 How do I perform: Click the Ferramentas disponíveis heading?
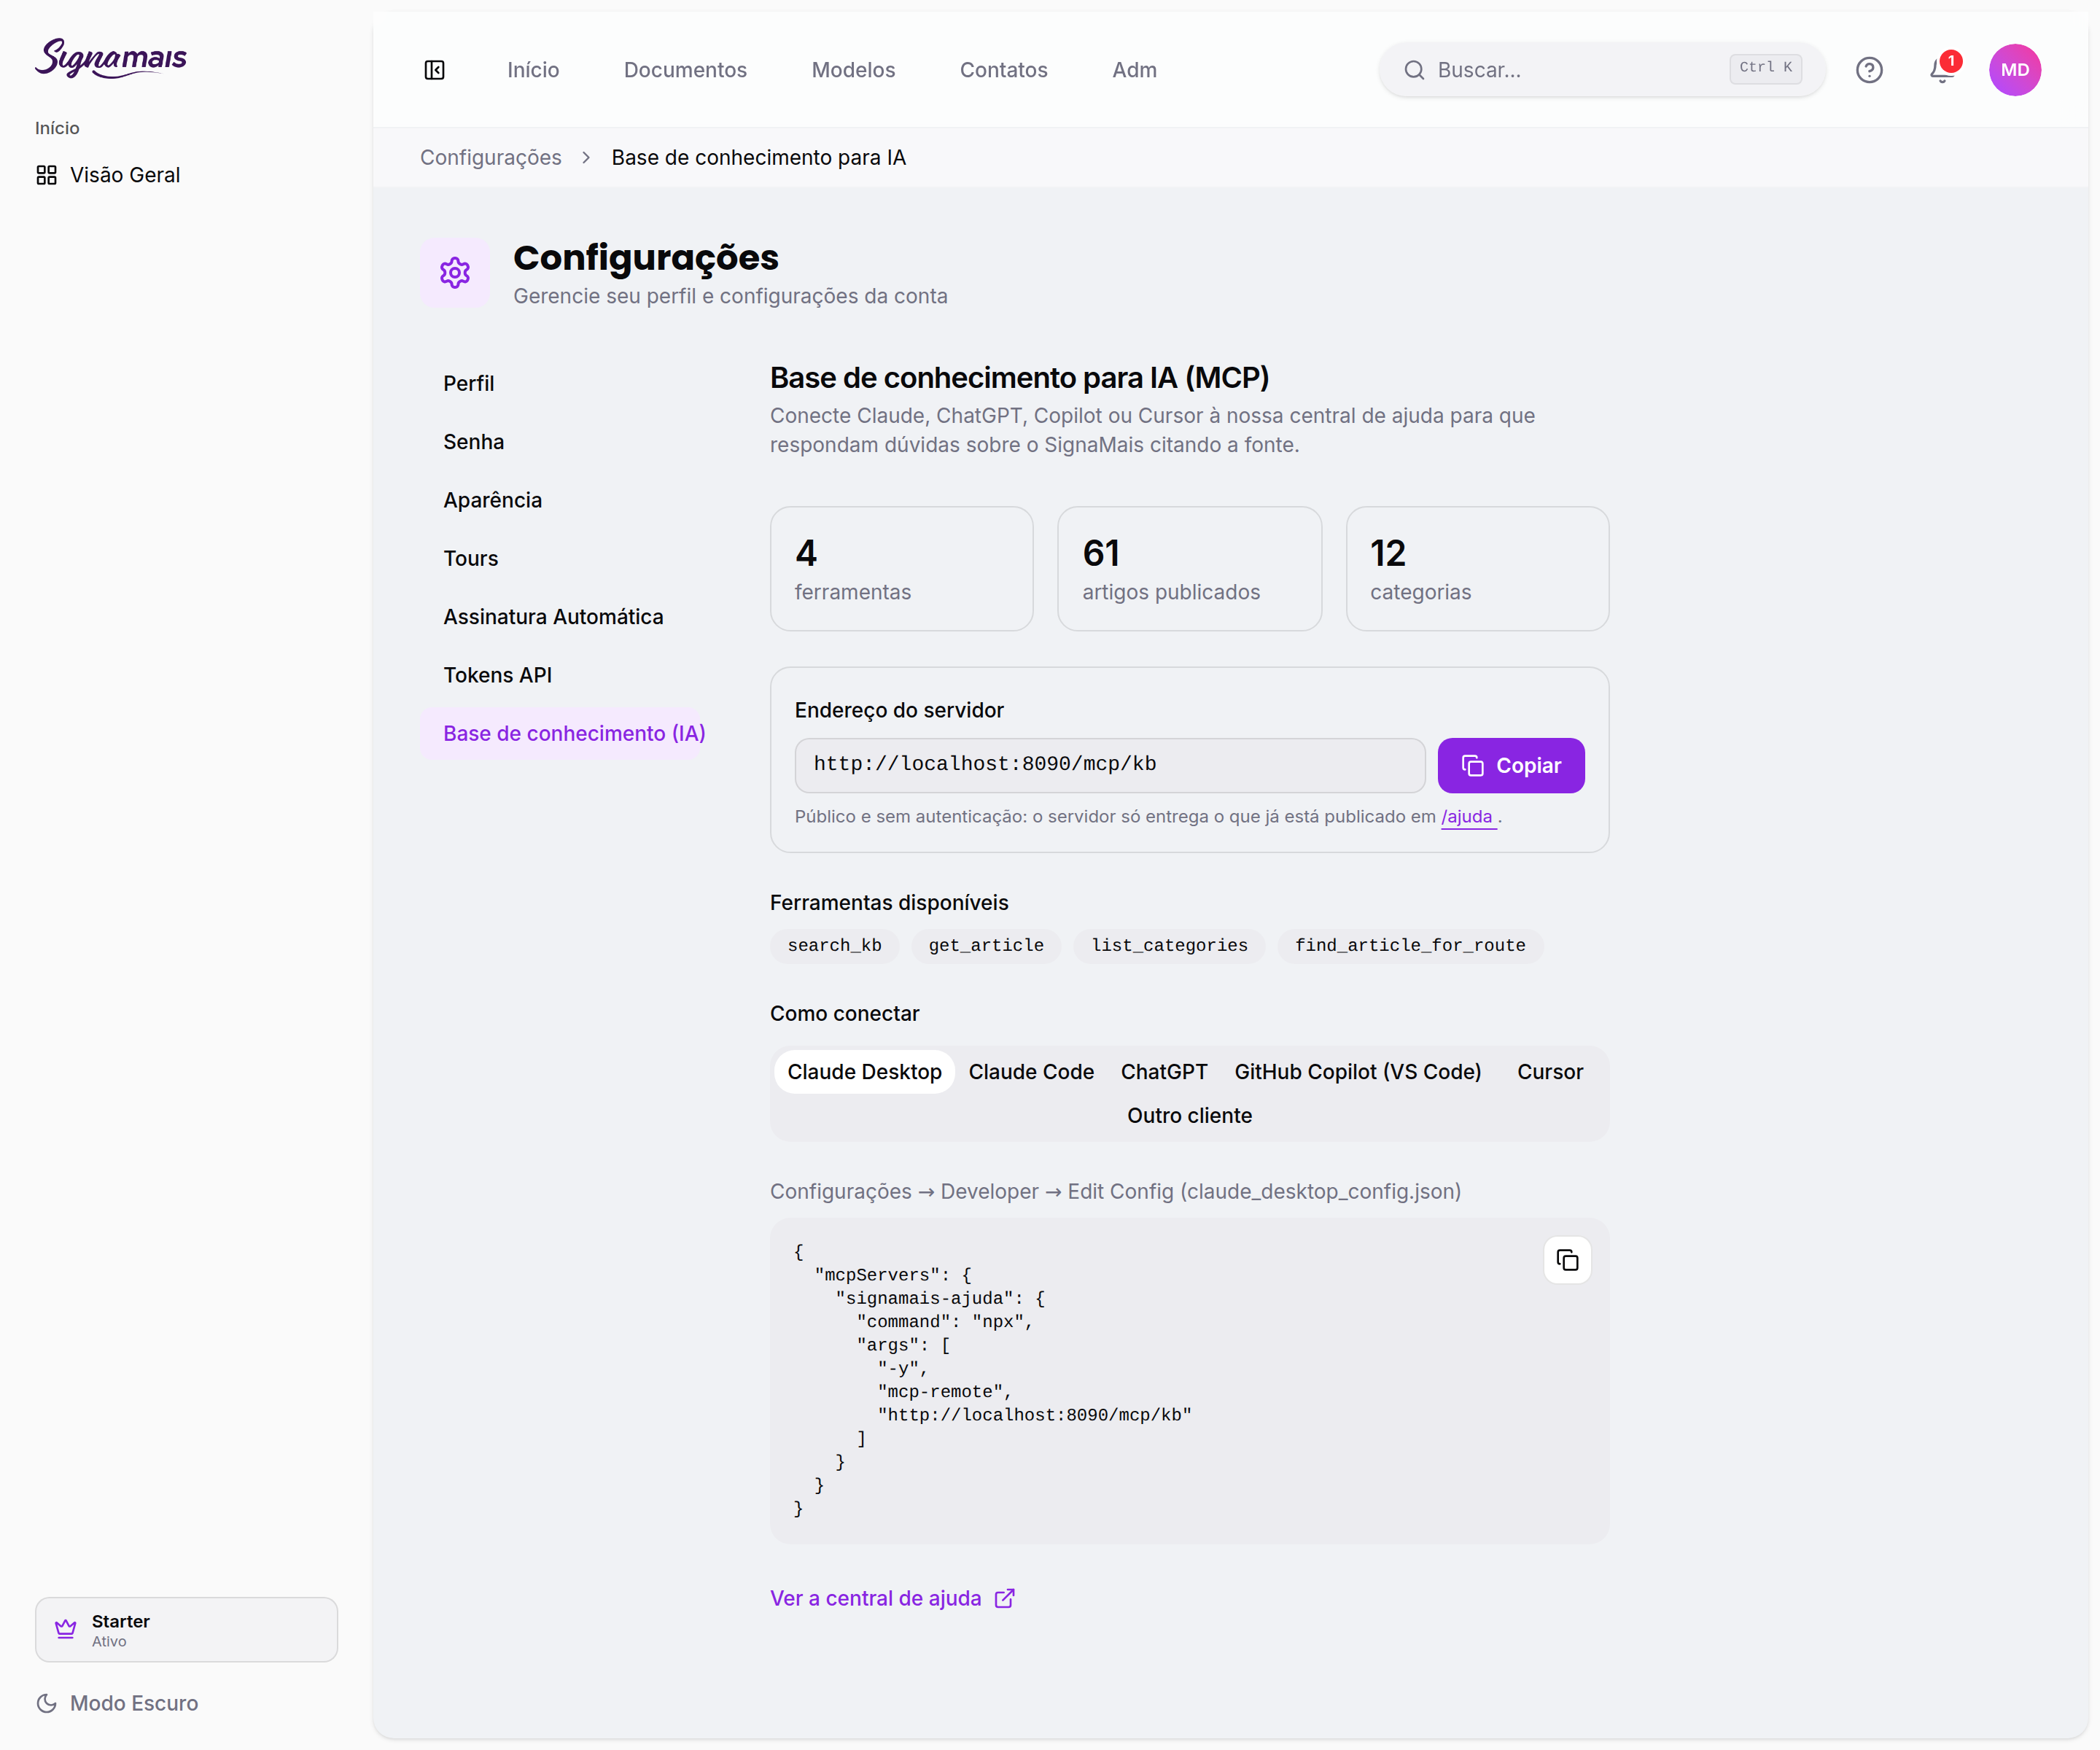(889, 903)
